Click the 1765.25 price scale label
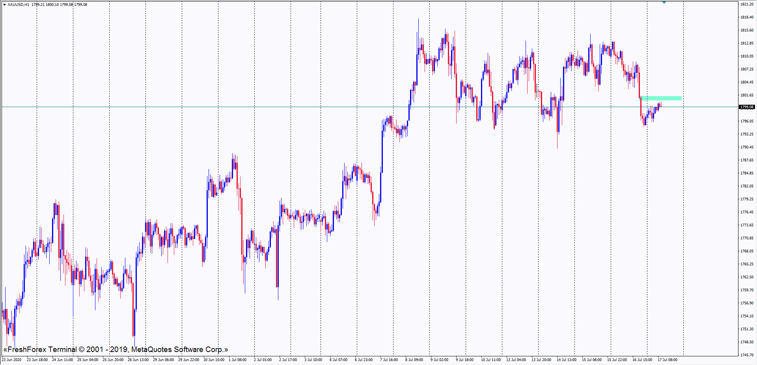 point(747,264)
